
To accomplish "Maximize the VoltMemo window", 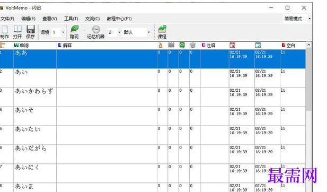I will click(287, 8).
